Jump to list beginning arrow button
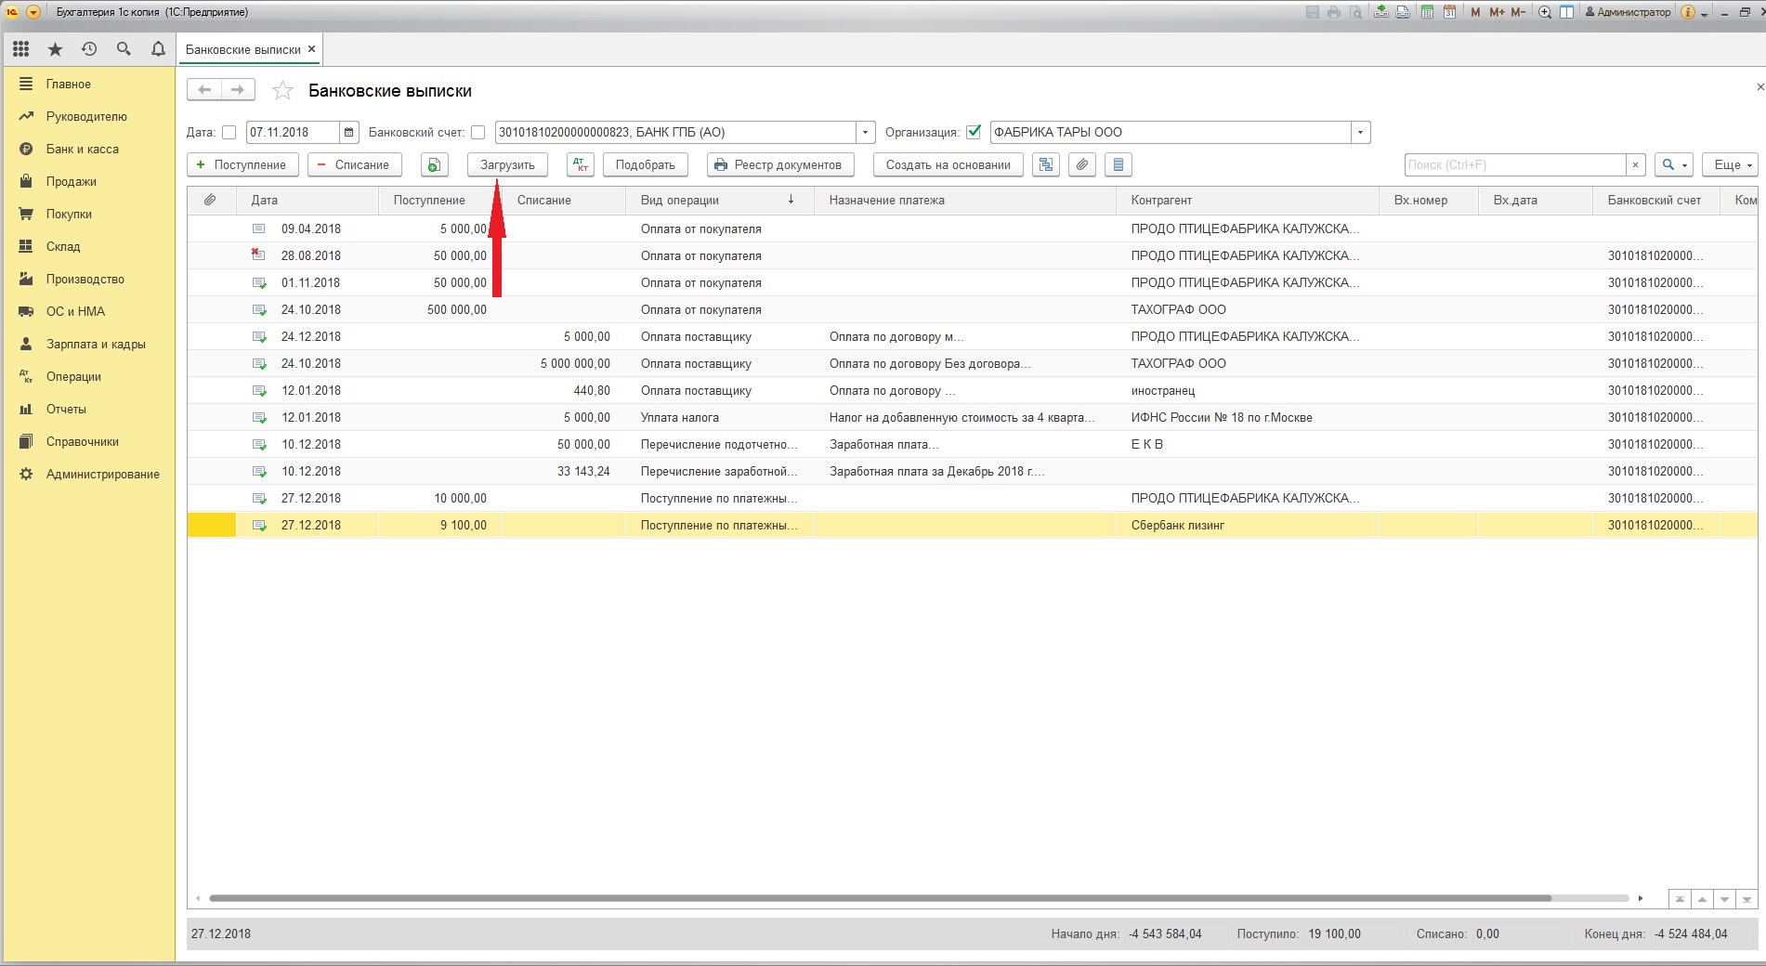Viewport: 1766px width, 966px height. pyautogui.click(x=1680, y=899)
